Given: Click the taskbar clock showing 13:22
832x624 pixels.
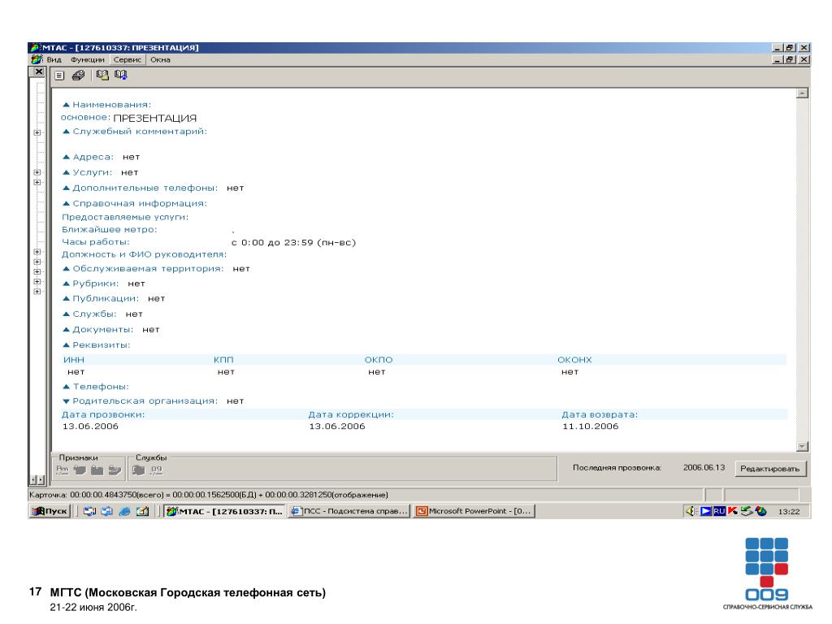Looking at the screenshot, I should tap(788, 512).
